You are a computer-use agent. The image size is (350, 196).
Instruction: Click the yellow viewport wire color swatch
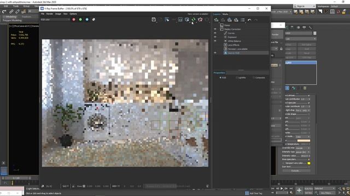[x=309, y=163]
